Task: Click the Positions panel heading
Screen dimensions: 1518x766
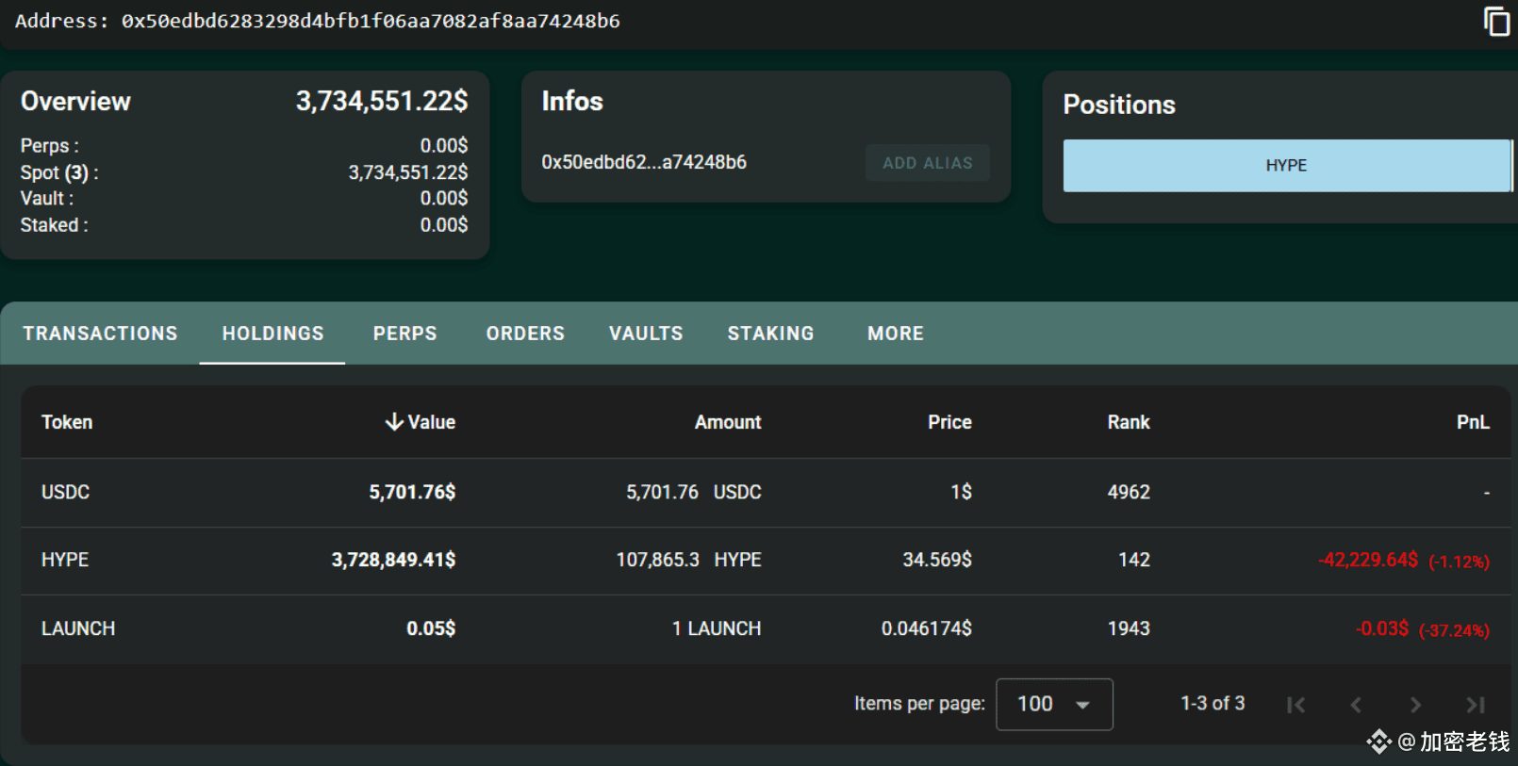Action: [1119, 105]
